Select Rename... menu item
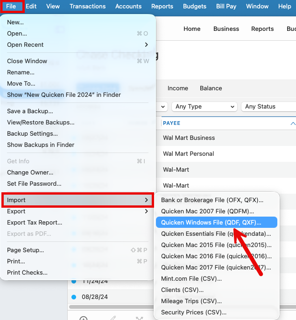This screenshot has height=320, width=296. tap(78, 72)
